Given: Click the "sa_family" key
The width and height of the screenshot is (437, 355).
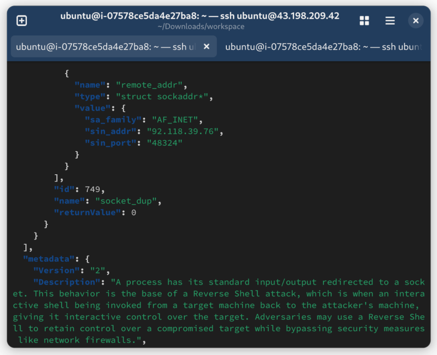Looking at the screenshot, I should 113,120.
